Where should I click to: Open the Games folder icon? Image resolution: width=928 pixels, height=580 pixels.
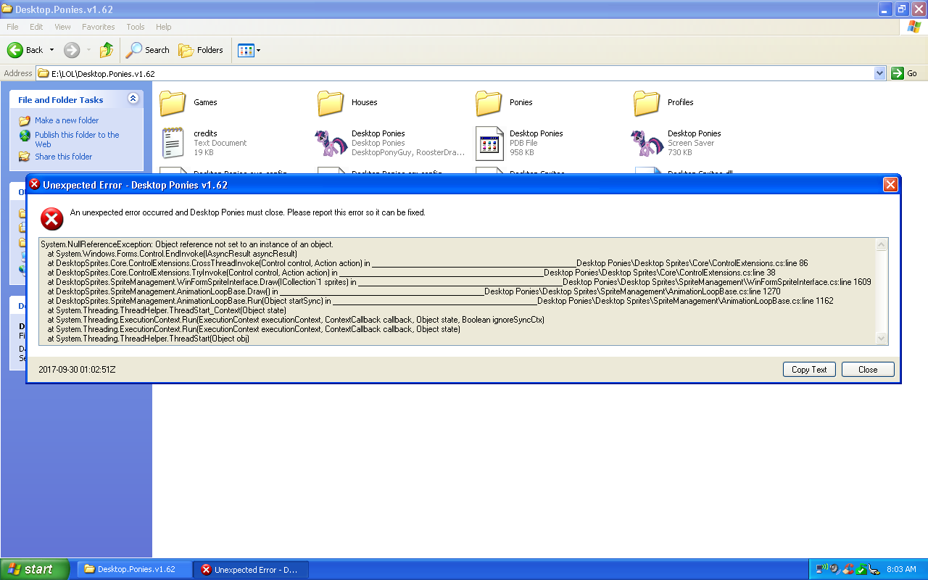pyautogui.click(x=173, y=103)
